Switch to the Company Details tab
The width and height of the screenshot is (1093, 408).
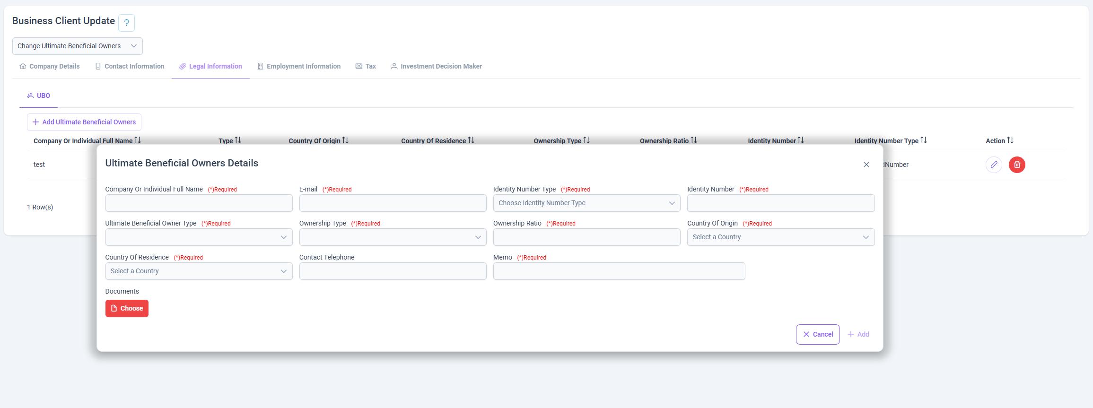(50, 66)
